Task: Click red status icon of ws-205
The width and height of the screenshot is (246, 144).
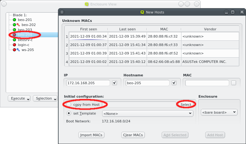Action: 14,50
